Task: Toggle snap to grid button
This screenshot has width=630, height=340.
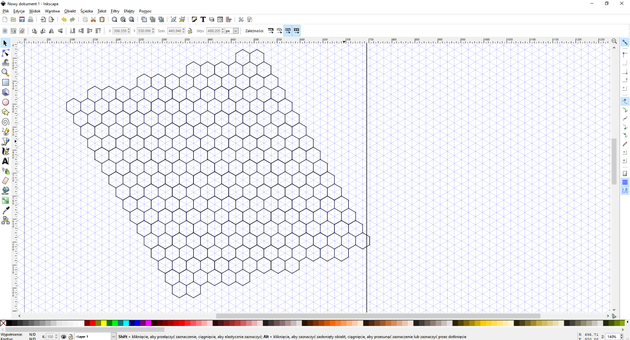Action: tap(625, 182)
